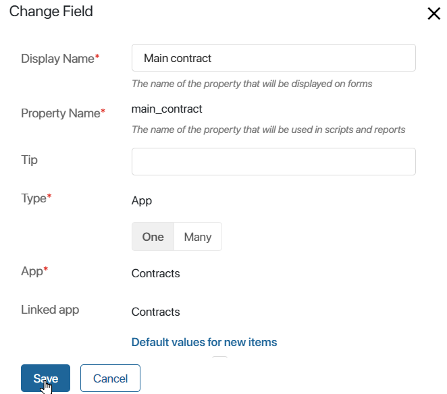Save the field changes
The image size is (447, 394).
(45, 378)
